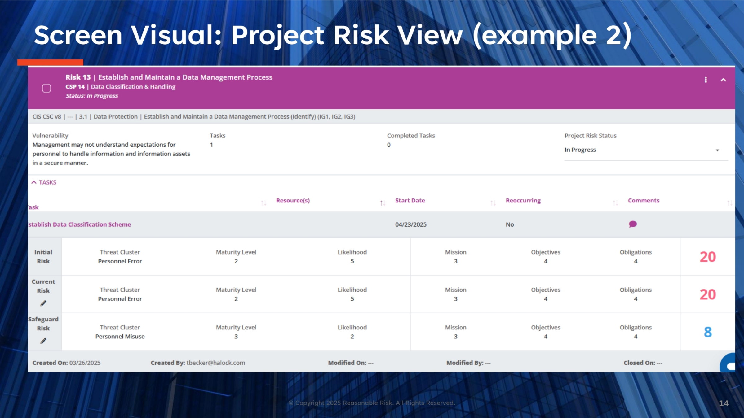Collapse the TASKS section

44,182
